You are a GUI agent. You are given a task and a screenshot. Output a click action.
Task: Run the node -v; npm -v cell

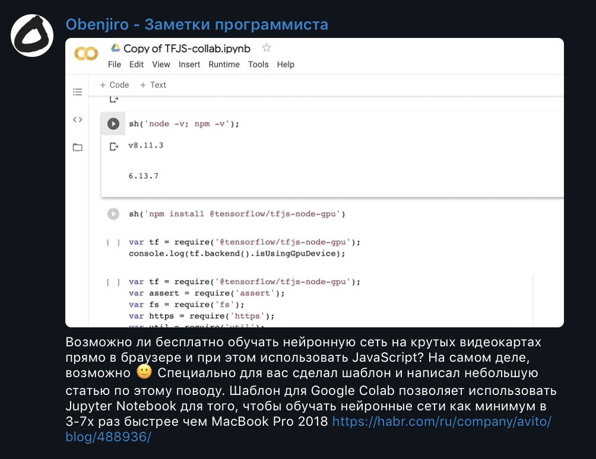(x=113, y=124)
